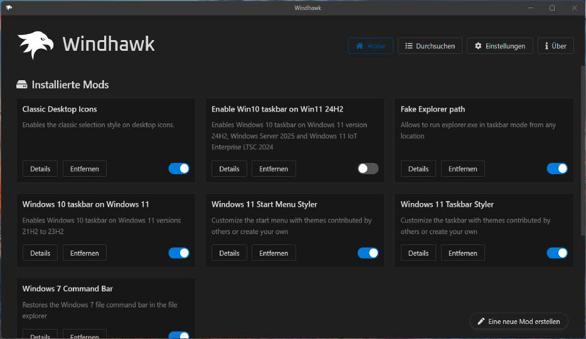This screenshot has height=339, width=586.
Task: Switch off the Windows 11 Taskbar Styler
Action: pos(557,253)
